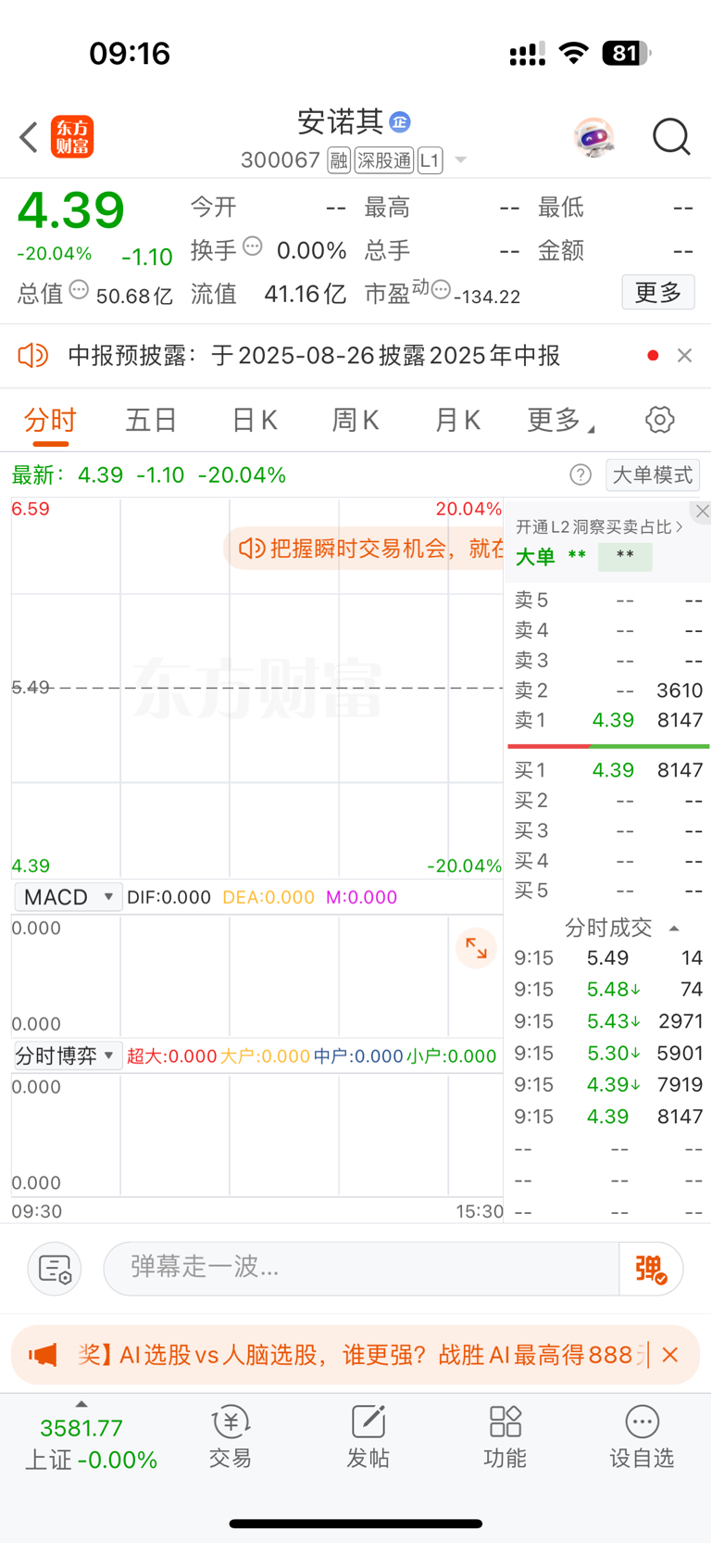
Task: Tap the AI robot assistant avatar
Action: 593,137
